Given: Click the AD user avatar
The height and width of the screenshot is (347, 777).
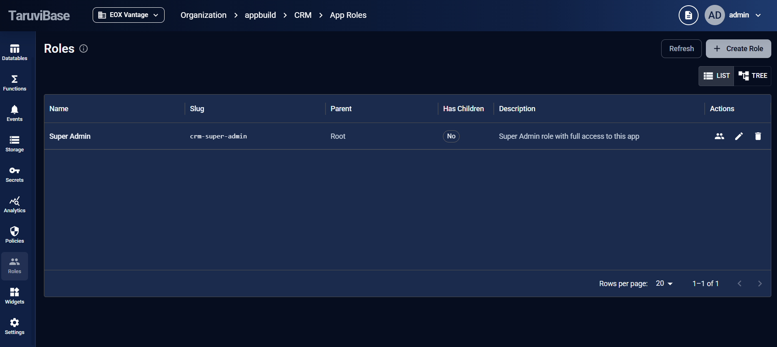Looking at the screenshot, I should pos(715,15).
